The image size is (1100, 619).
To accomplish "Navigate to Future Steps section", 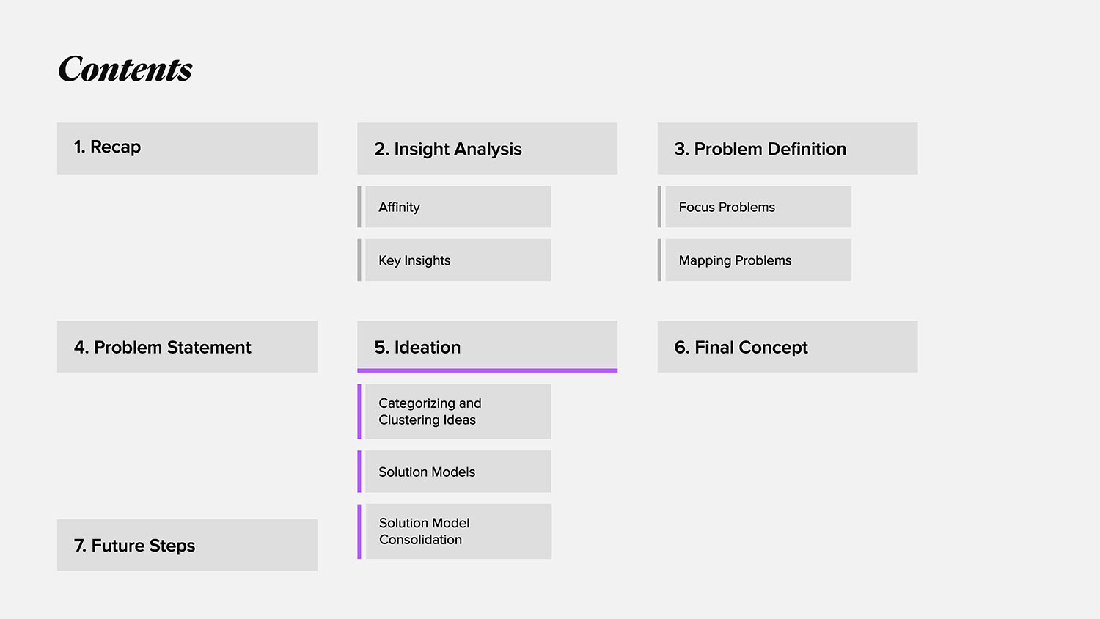I will [x=187, y=545].
